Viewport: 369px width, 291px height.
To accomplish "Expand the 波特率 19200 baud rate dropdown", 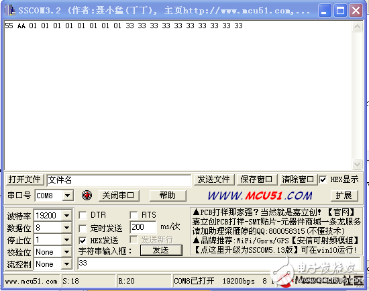I will point(66,215).
